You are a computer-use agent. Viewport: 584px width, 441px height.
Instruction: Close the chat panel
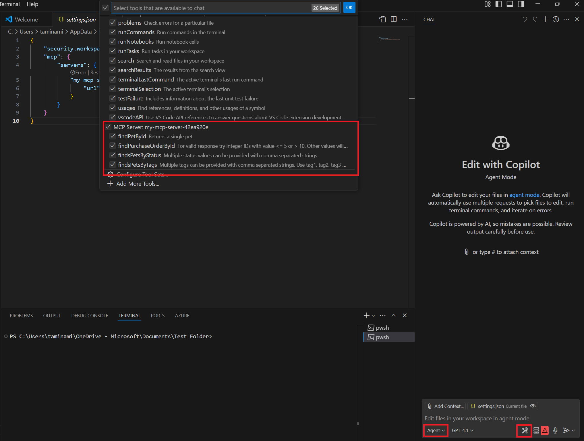point(577,19)
